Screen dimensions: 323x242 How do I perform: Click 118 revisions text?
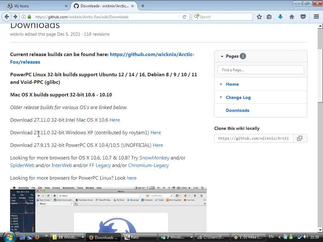tap(97, 34)
